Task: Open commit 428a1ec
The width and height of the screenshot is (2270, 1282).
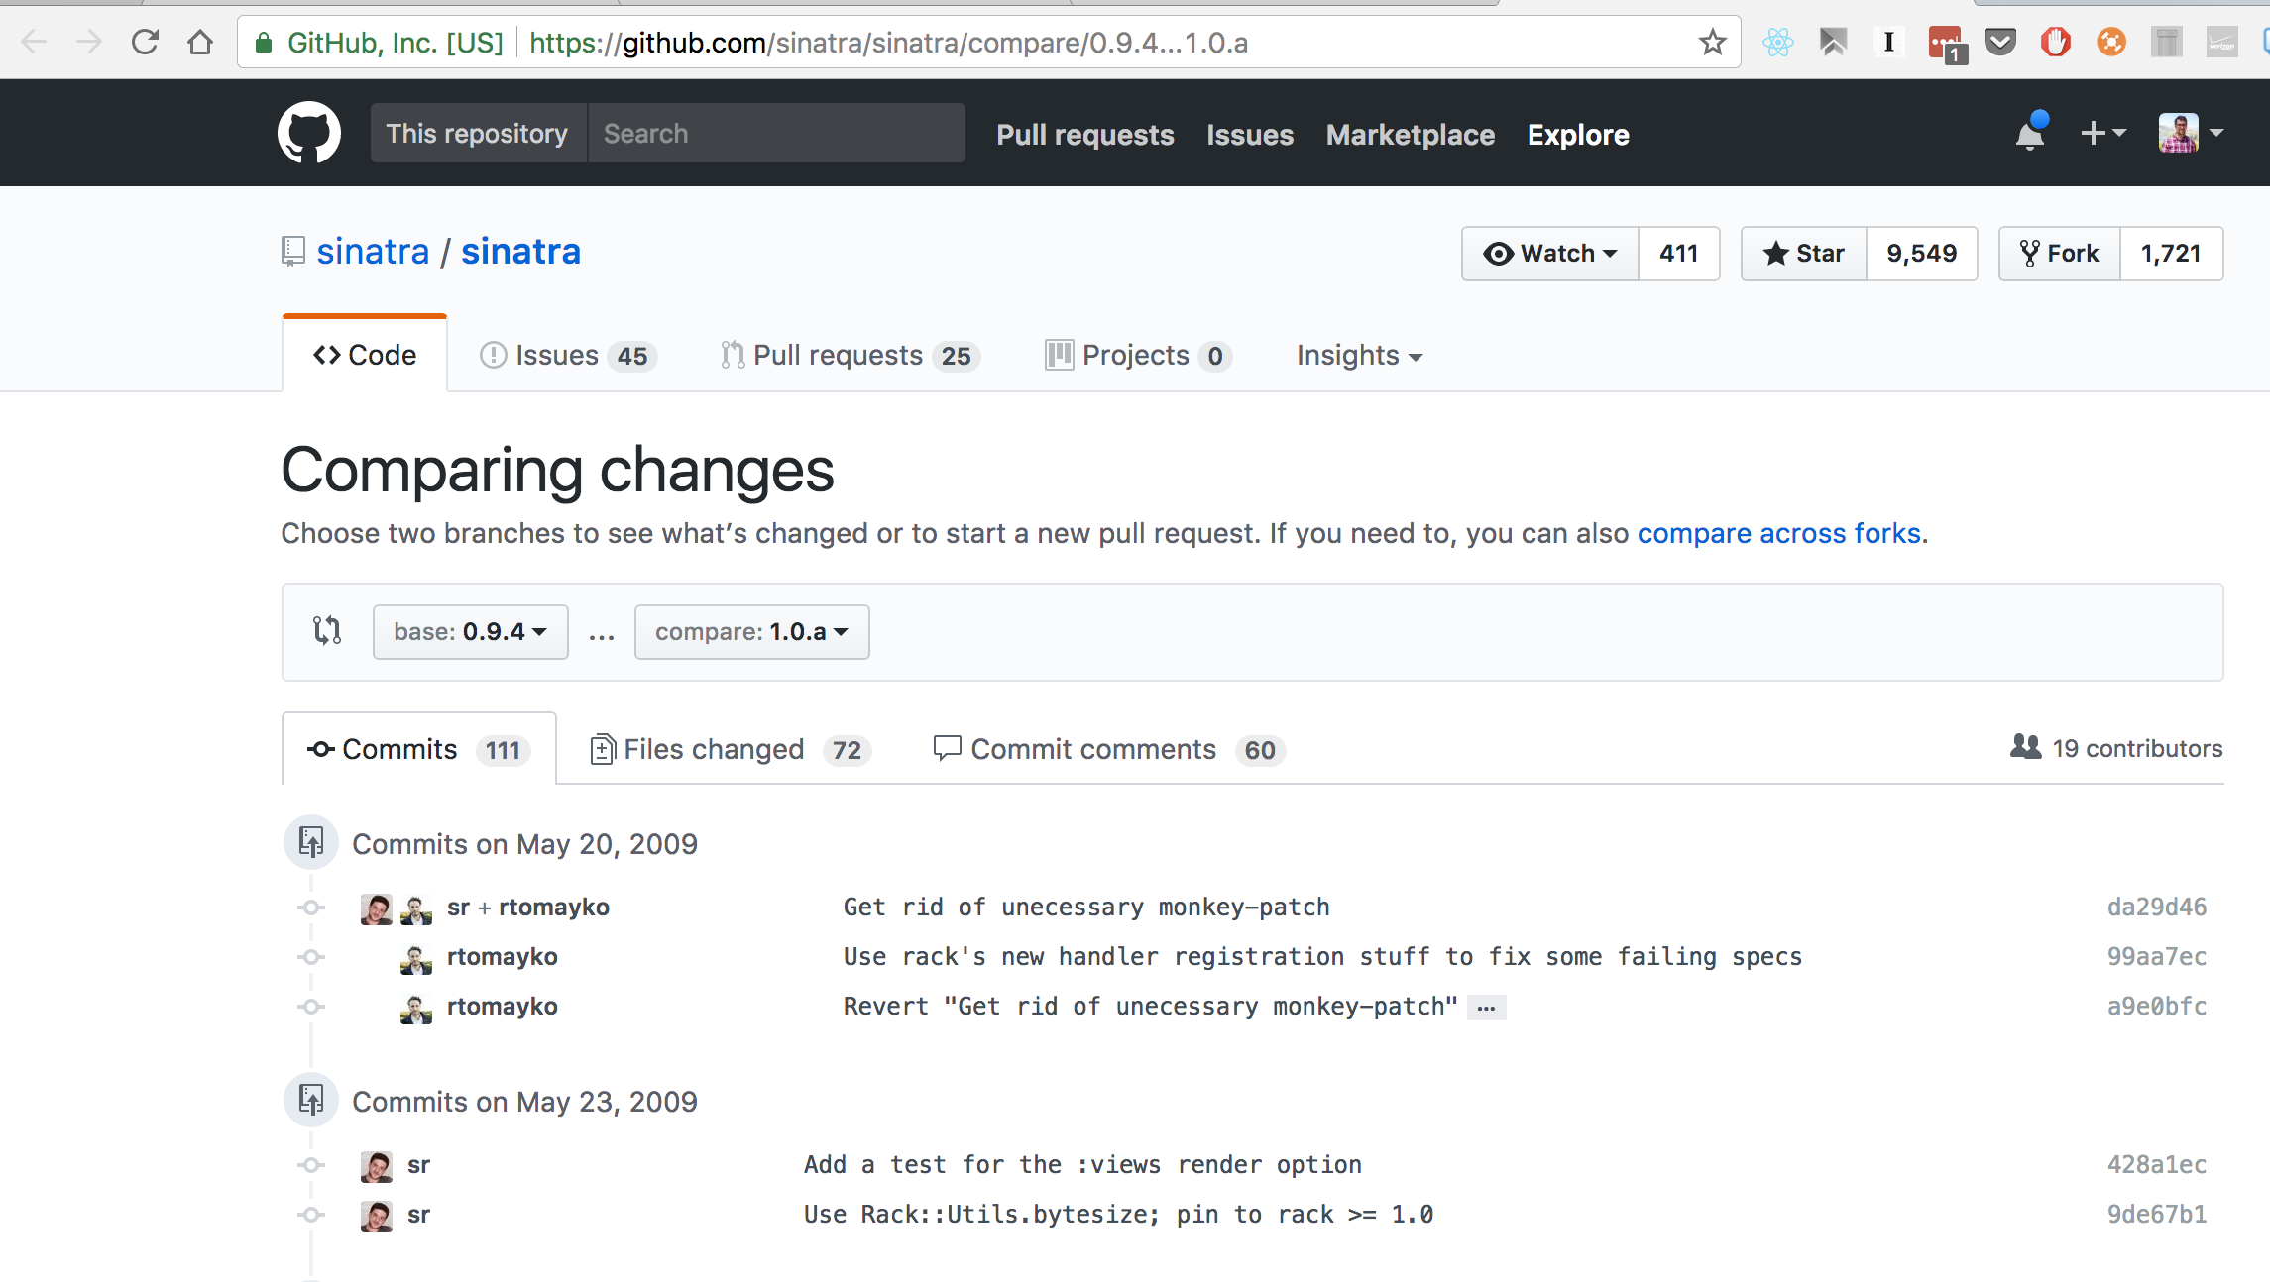Action: (x=2157, y=1165)
